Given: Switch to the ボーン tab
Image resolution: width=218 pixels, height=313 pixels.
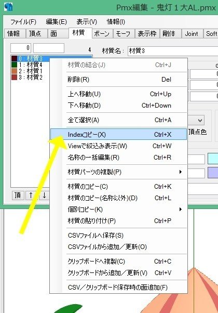Looking at the screenshot, I should [102, 33].
